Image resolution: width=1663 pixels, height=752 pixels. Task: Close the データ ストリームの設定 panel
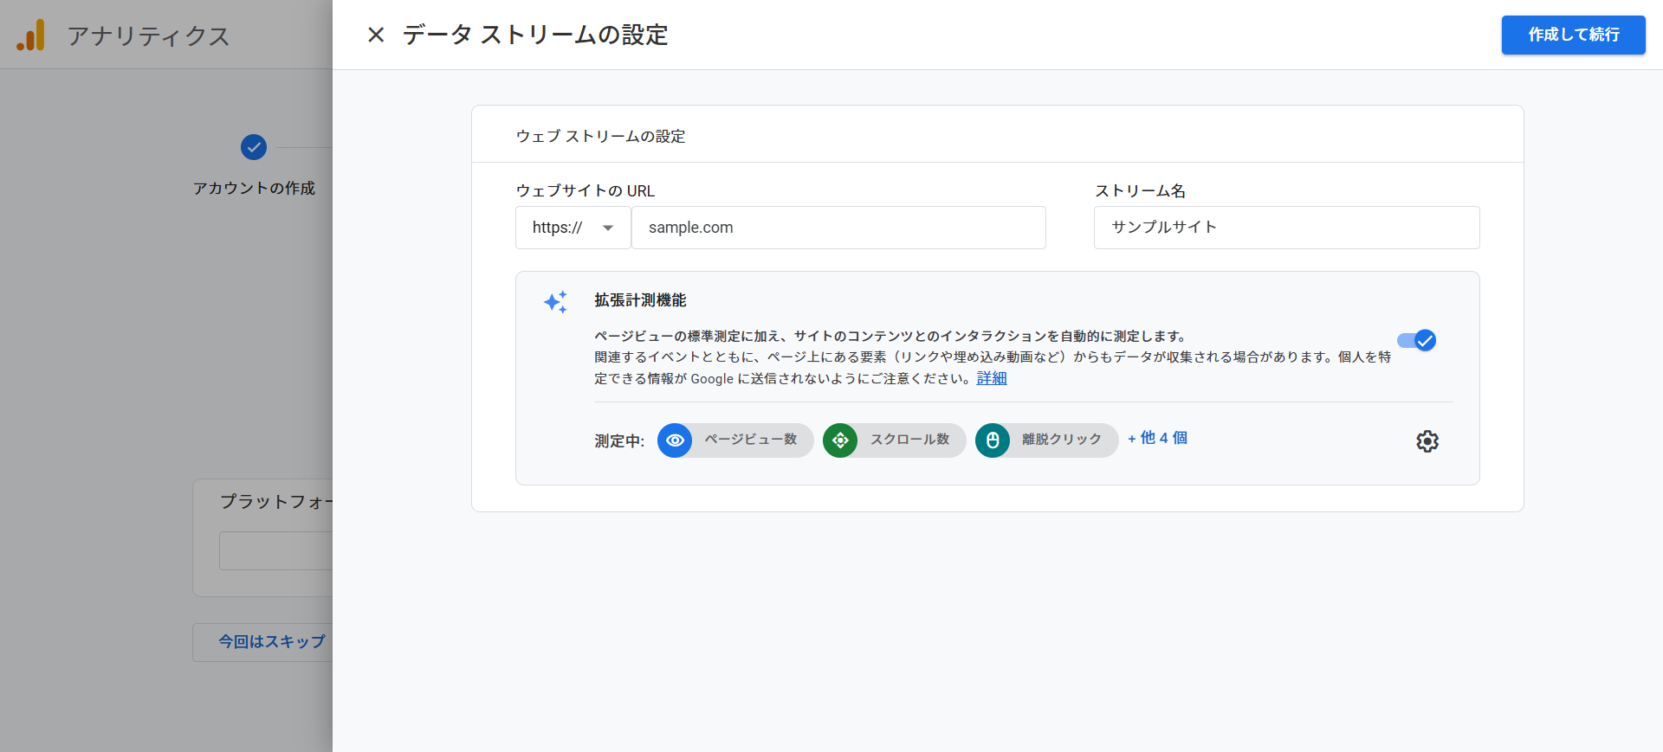pos(376,35)
